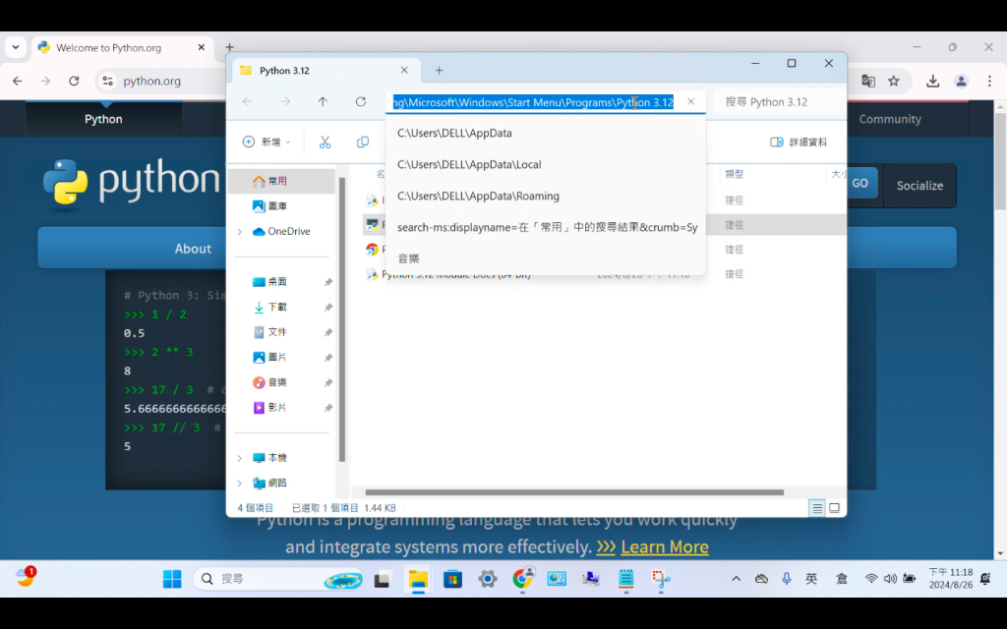Click the Copy icon in Explorer toolbar

pyautogui.click(x=363, y=142)
